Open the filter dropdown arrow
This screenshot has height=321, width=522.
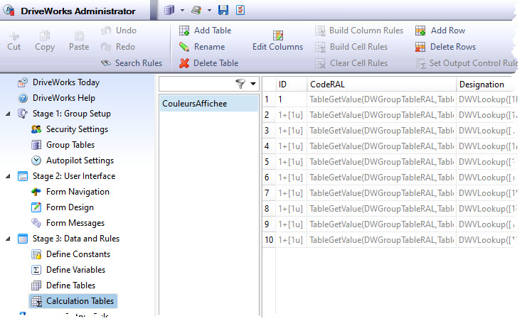click(x=253, y=84)
